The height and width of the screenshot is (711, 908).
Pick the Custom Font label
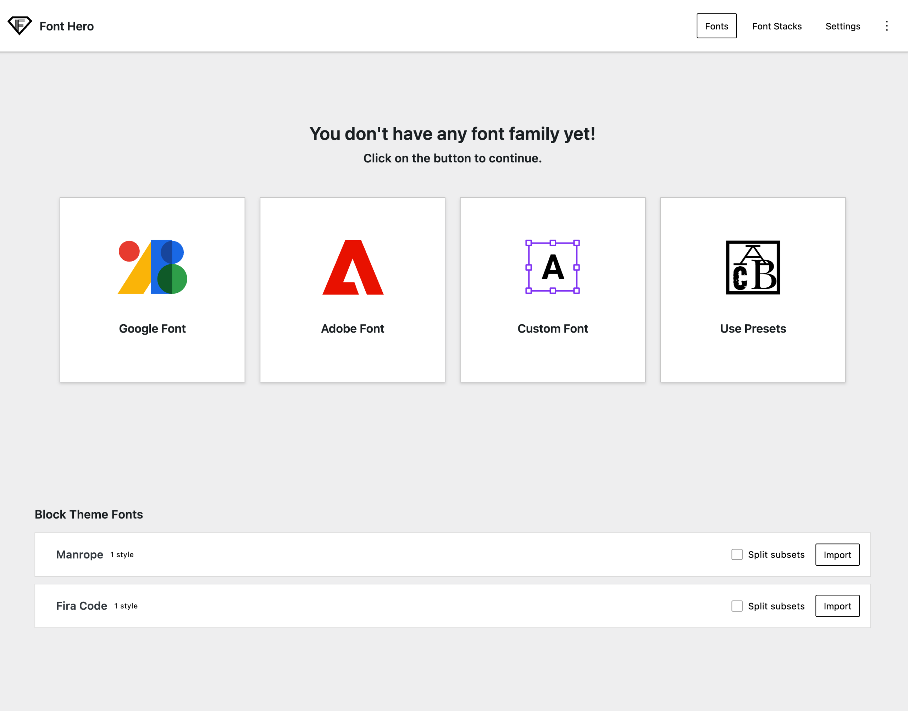553,329
